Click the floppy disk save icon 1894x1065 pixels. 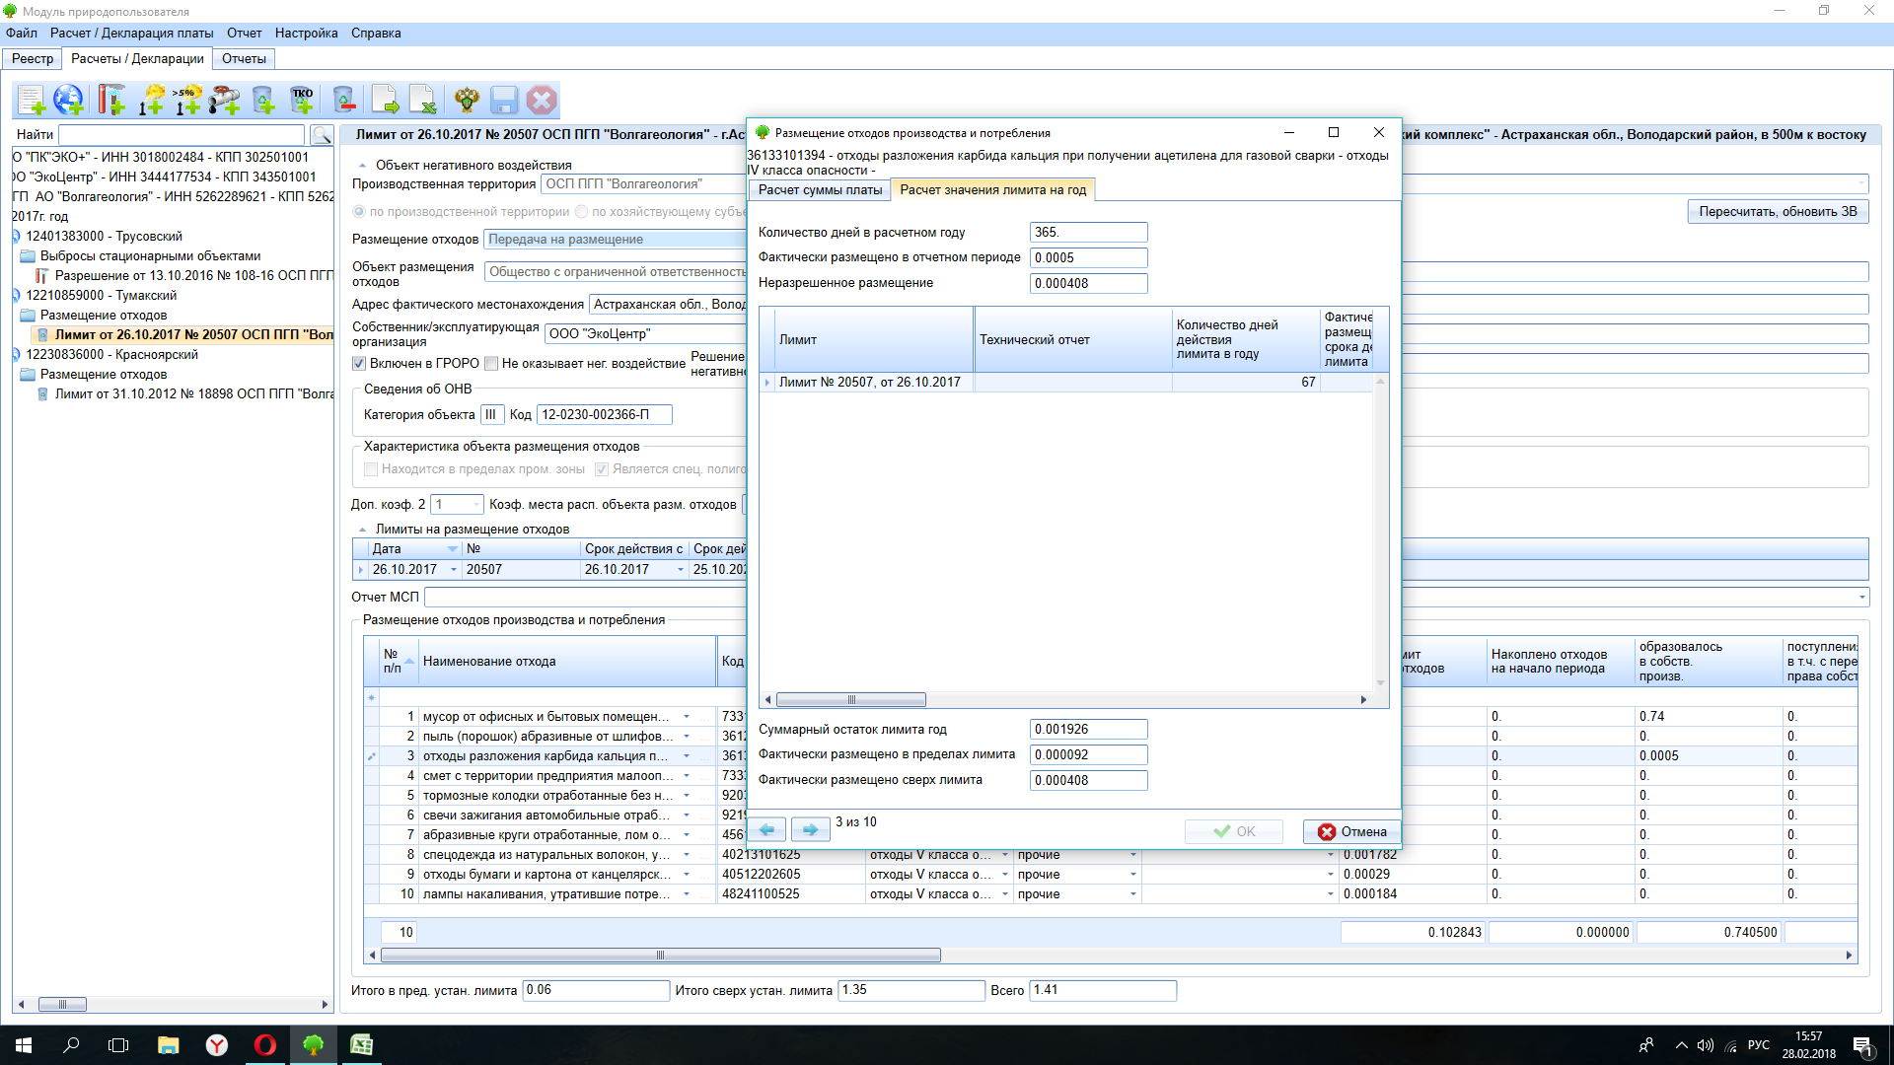tap(503, 100)
